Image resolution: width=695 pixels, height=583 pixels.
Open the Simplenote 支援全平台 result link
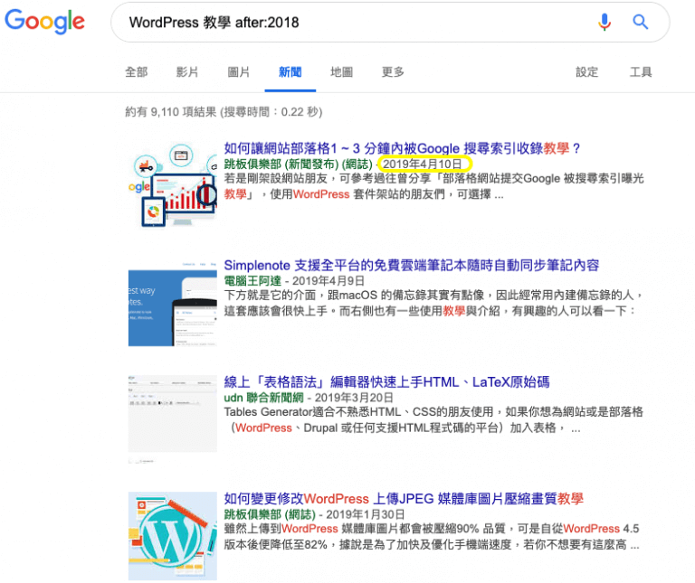[412, 265]
